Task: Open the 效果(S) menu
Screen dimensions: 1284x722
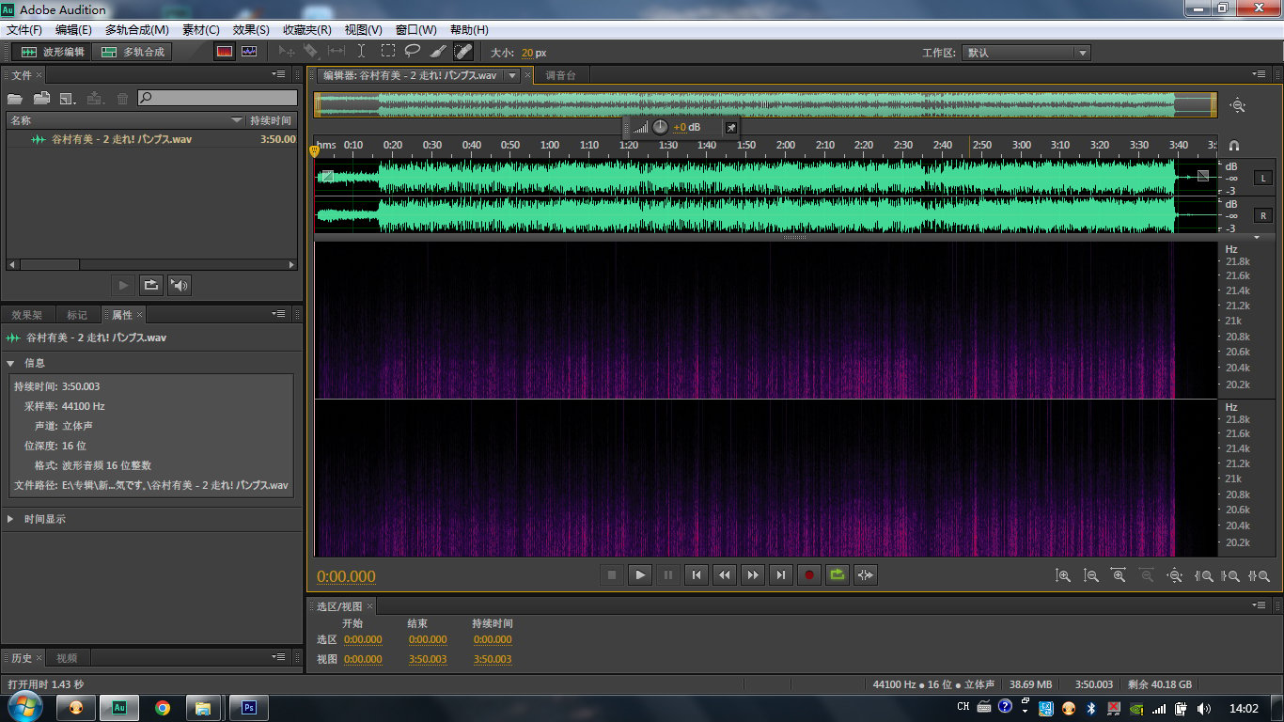Action: [251, 30]
